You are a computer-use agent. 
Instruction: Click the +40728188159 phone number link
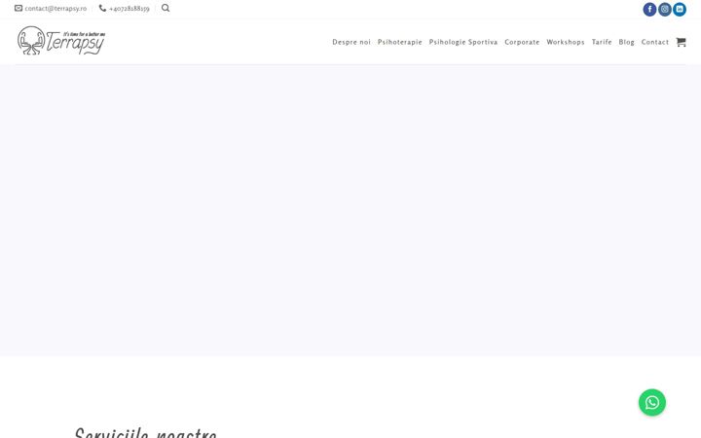click(129, 9)
